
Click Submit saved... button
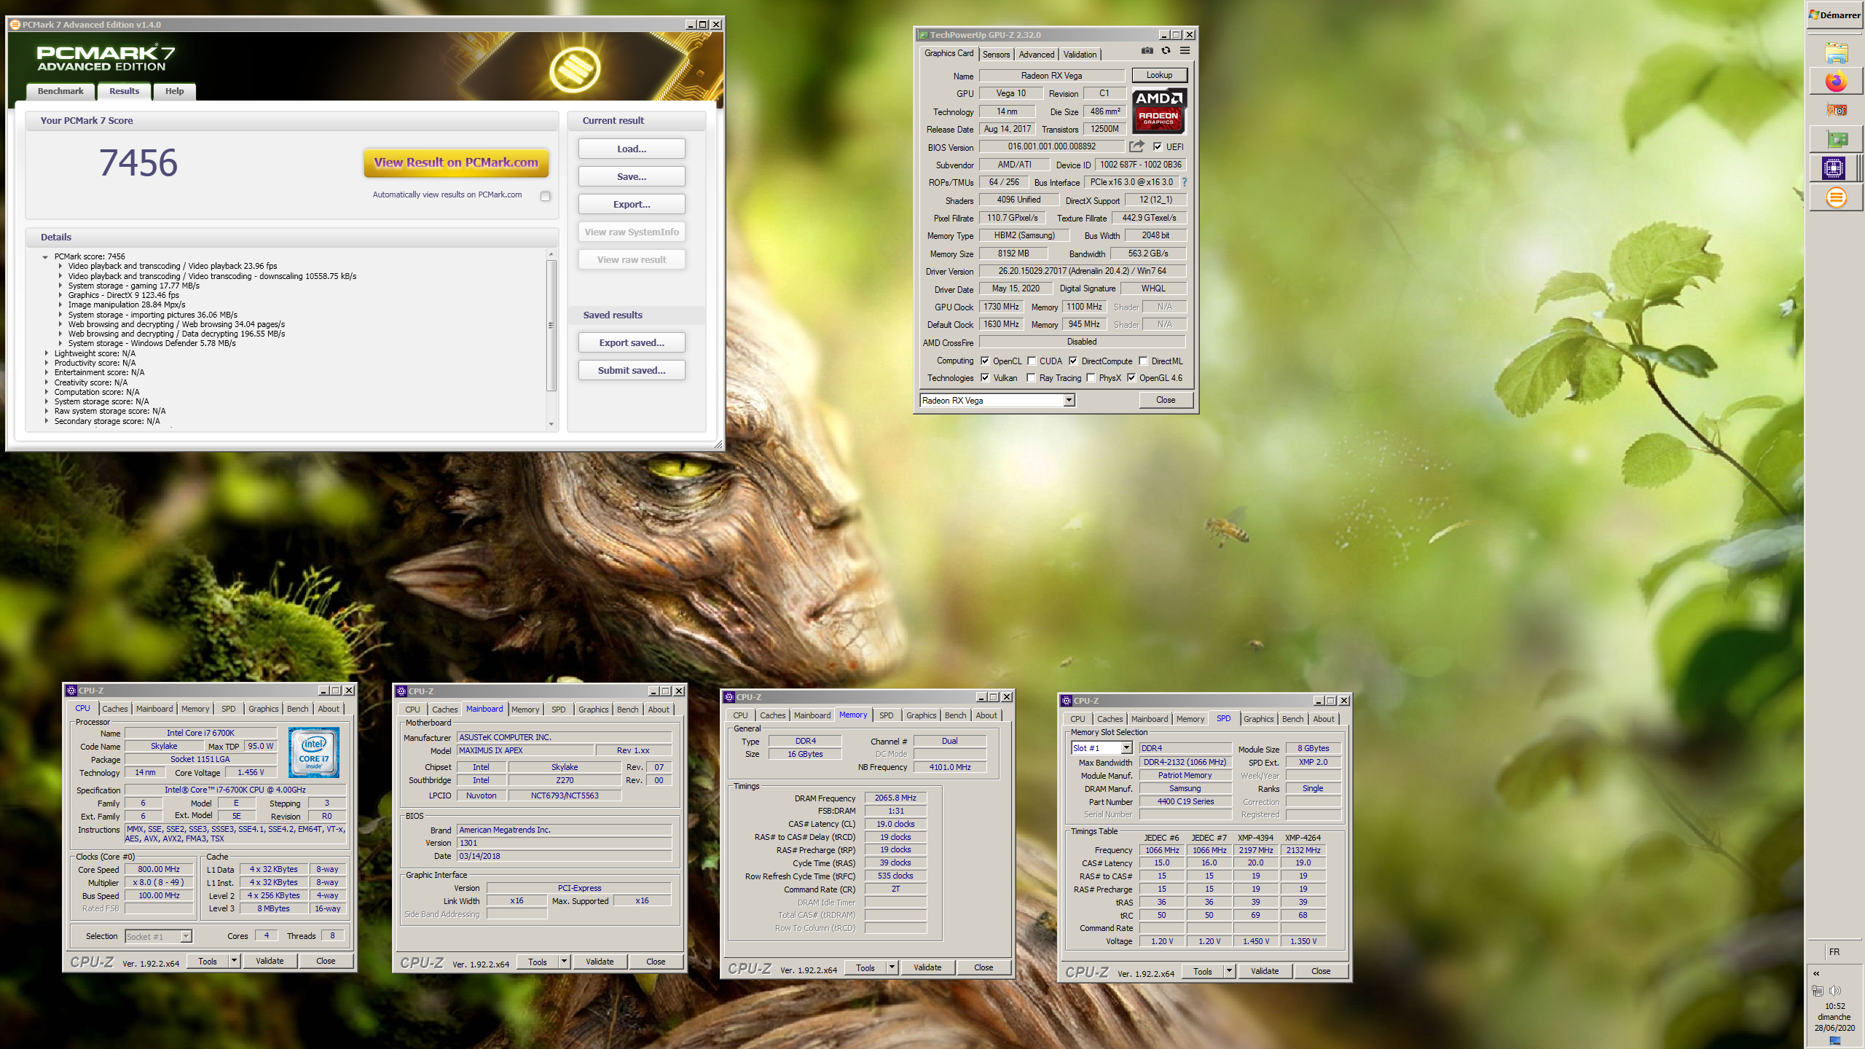632,370
